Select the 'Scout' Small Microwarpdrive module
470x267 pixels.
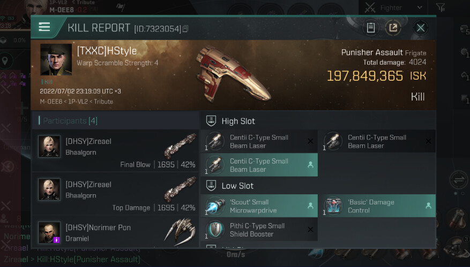(259, 206)
